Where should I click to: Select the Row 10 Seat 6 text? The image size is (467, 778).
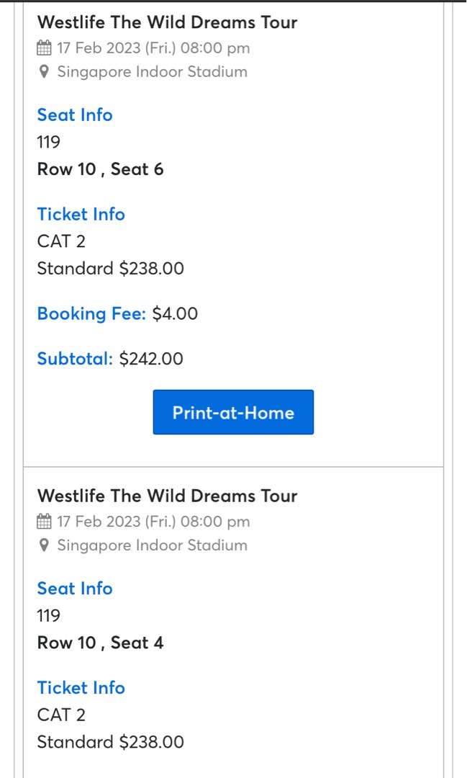pyautogui.click(x=100, y=169)
